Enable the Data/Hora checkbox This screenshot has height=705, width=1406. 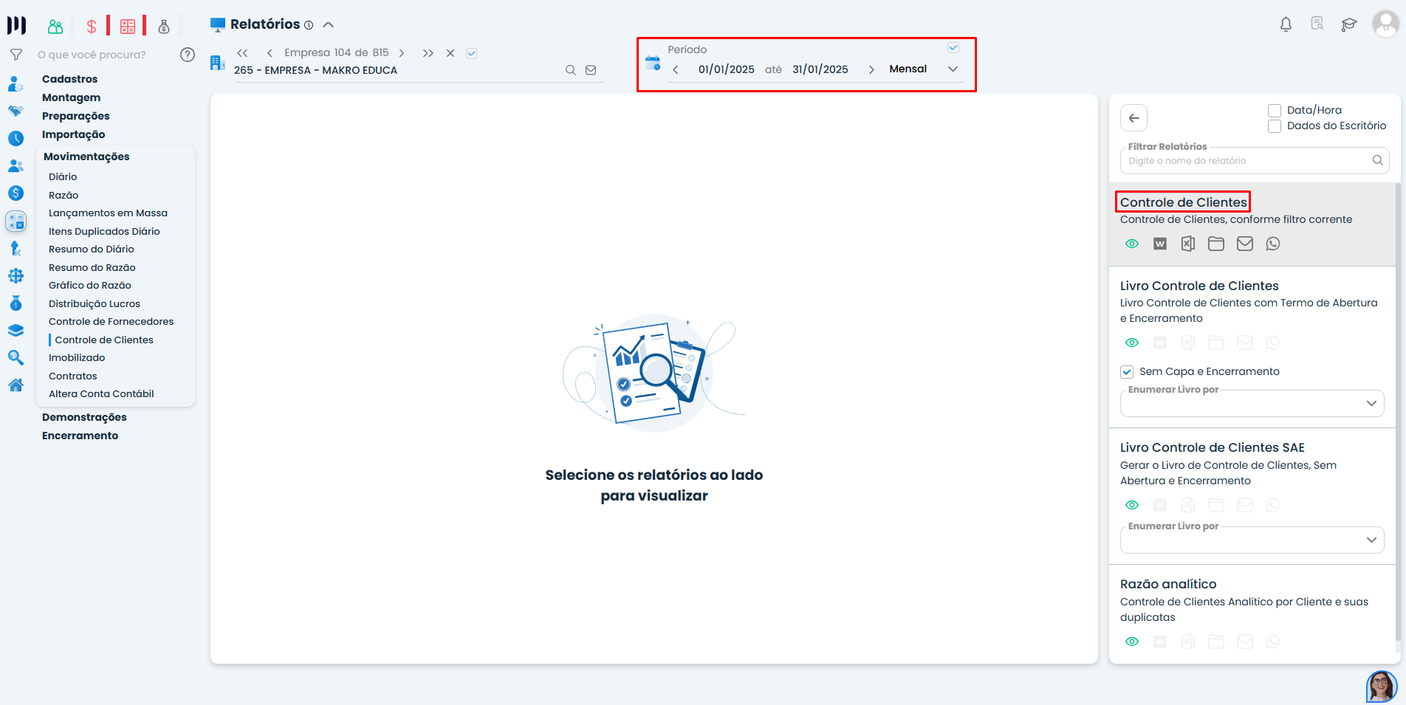[x=1275, y=111]
